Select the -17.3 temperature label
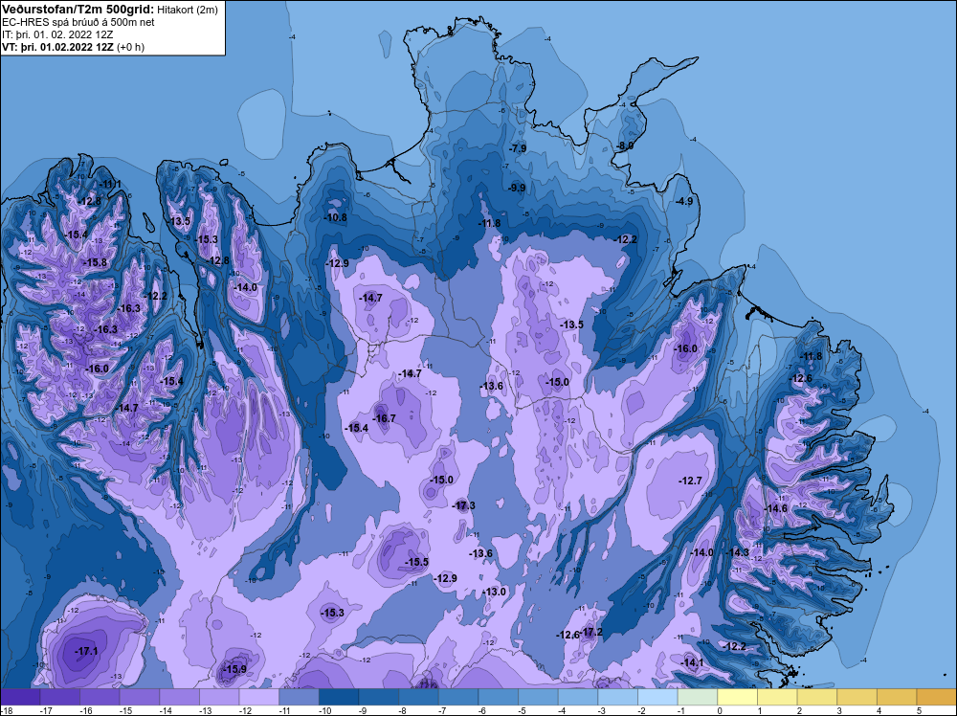This screenshot has width=957, height=716. click(x=464, y=505)
